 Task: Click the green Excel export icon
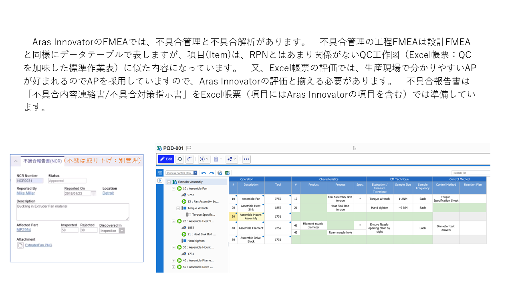(227, 173)
